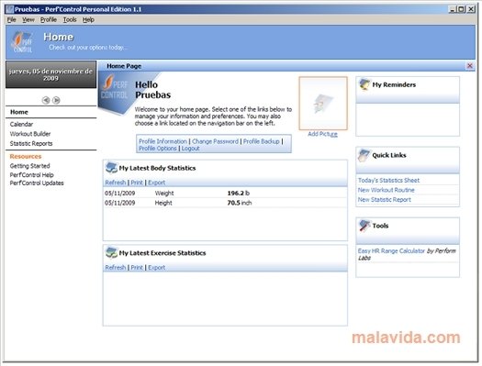
Task: Go to previous day arrow
Action: tap(46, 100)
